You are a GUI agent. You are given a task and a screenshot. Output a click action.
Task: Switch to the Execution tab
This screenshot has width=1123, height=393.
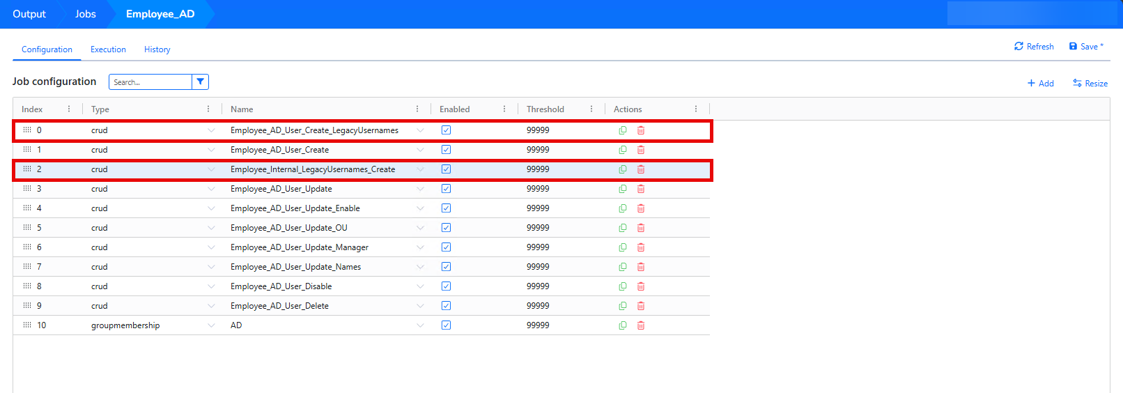pos(108,49)
